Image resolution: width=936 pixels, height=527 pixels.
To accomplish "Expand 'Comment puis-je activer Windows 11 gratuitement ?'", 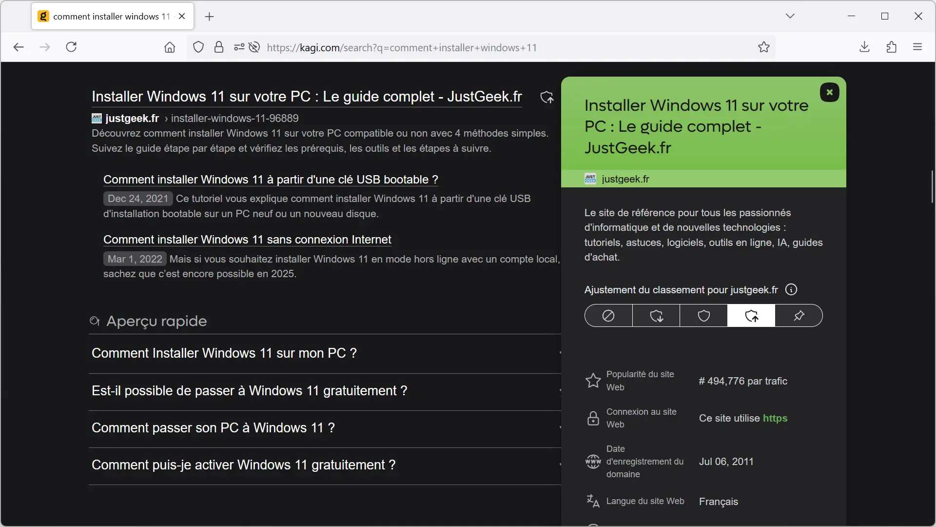I will [325, 465].
